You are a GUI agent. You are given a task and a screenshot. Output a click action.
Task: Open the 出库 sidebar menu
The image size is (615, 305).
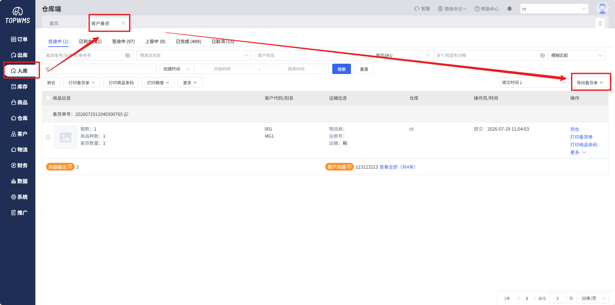(19, 55)
